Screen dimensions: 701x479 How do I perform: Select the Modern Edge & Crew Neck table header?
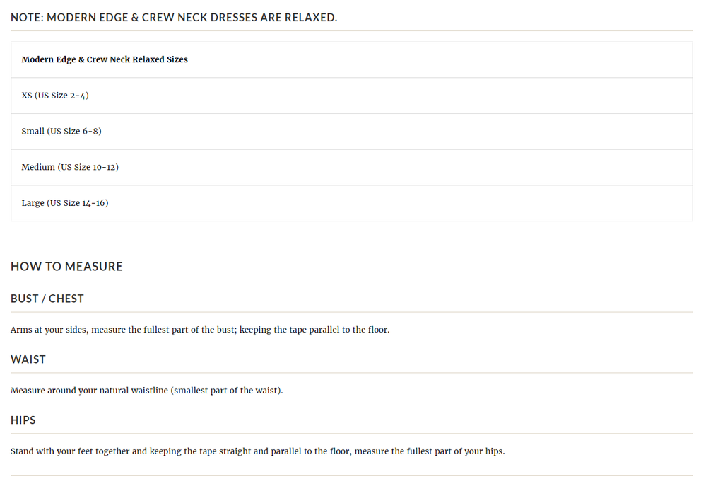coord(105,59)
